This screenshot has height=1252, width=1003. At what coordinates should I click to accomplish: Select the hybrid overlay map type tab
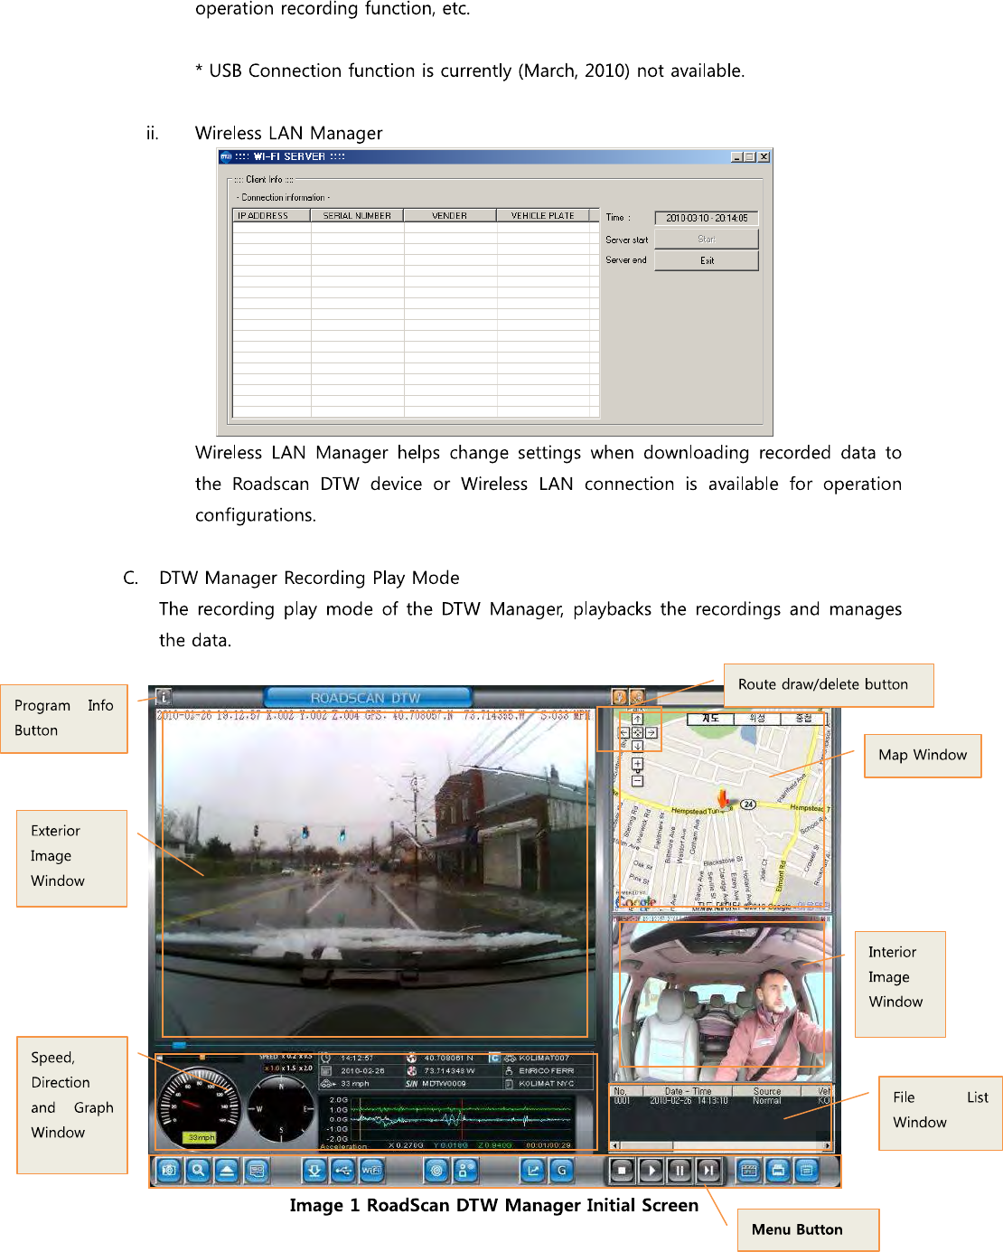(x=803, y=719)
